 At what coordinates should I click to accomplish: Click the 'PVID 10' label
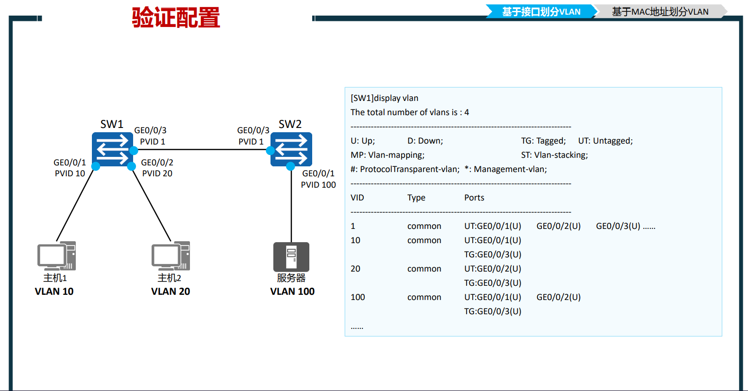pyautogui.click(x=70, y=173)
